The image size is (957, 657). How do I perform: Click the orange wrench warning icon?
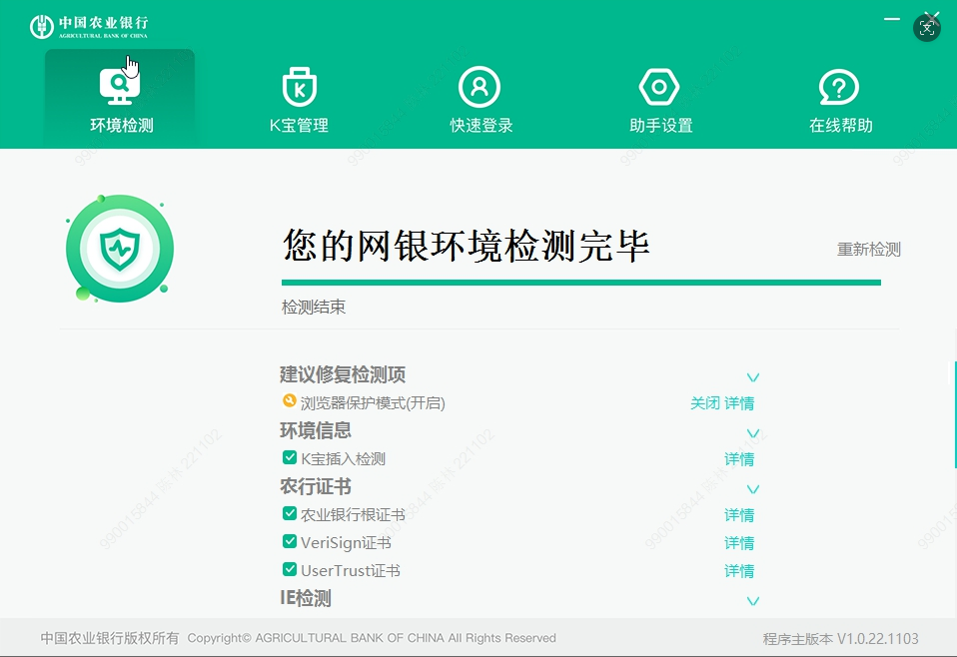click(x=290, y=400)
